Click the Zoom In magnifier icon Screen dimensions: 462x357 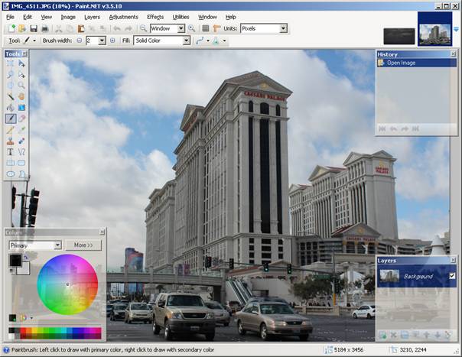191,28
